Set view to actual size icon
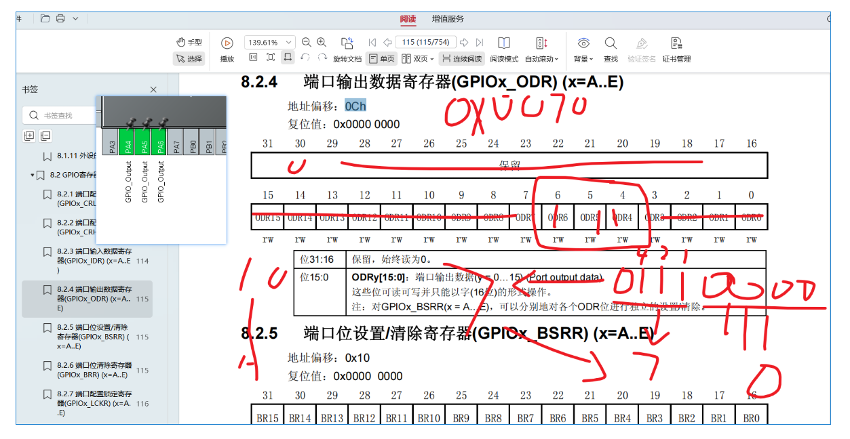The image size is (850, 439). (x=252, y=58)
